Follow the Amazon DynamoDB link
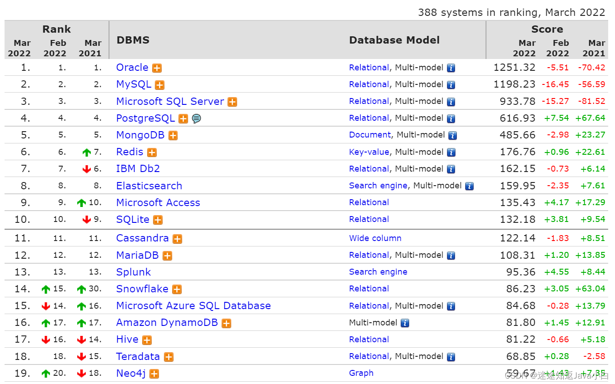 point(167,322)
